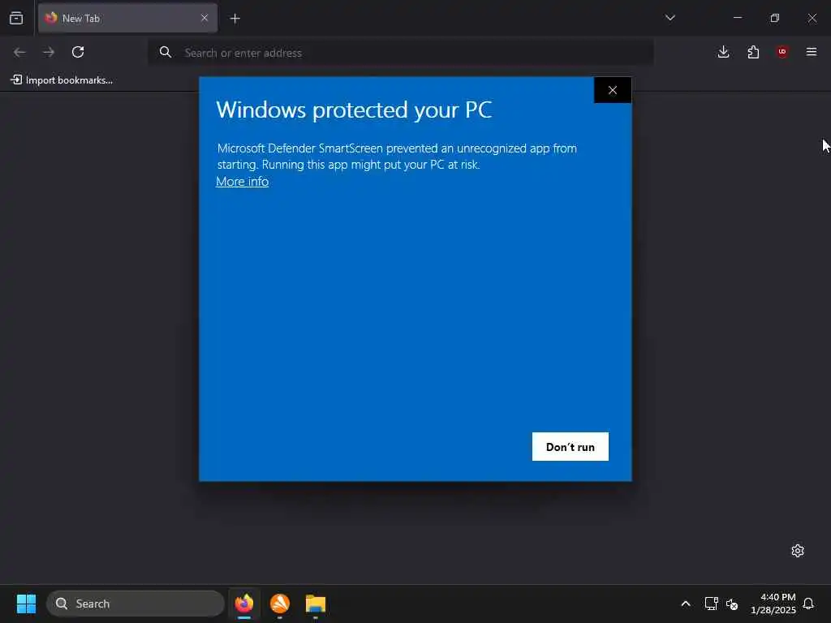Image resolution: width=831 pixels, height=623 pixels.
Task: Click the More info link in SmartScreen dialog
Action: 242,181
